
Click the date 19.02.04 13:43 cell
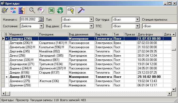150,81
